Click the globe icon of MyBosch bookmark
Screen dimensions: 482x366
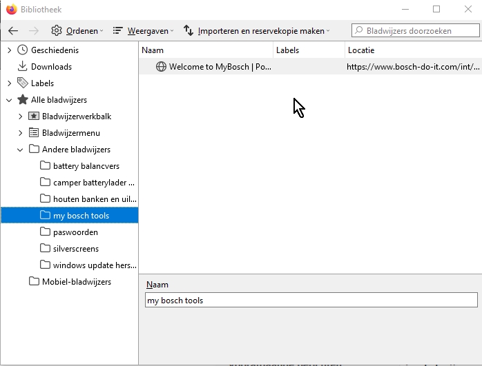161,67
